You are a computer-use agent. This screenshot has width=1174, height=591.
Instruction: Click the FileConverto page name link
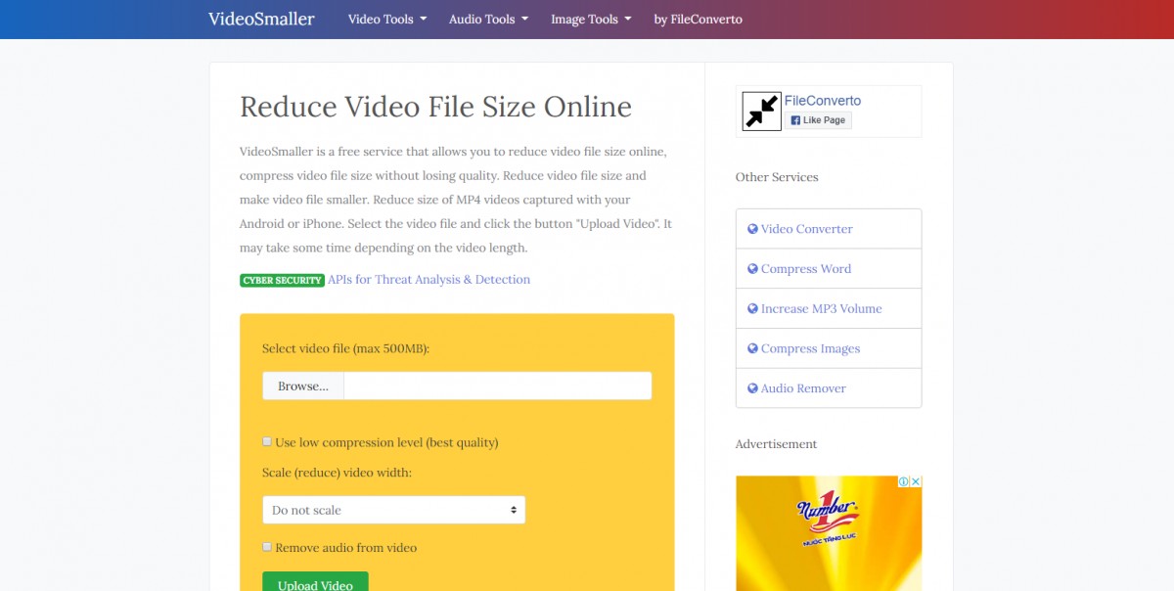click(823, 101)
